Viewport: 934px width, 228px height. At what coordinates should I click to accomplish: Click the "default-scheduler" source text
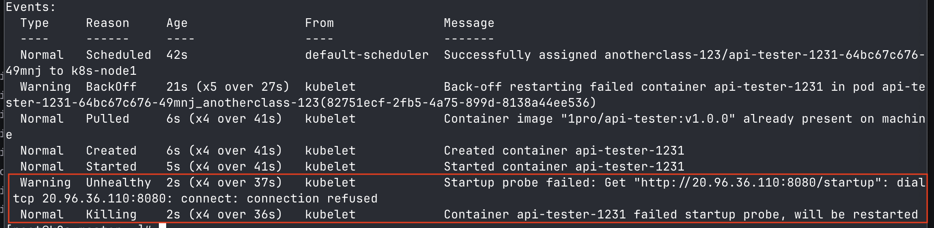pos(367,55)
